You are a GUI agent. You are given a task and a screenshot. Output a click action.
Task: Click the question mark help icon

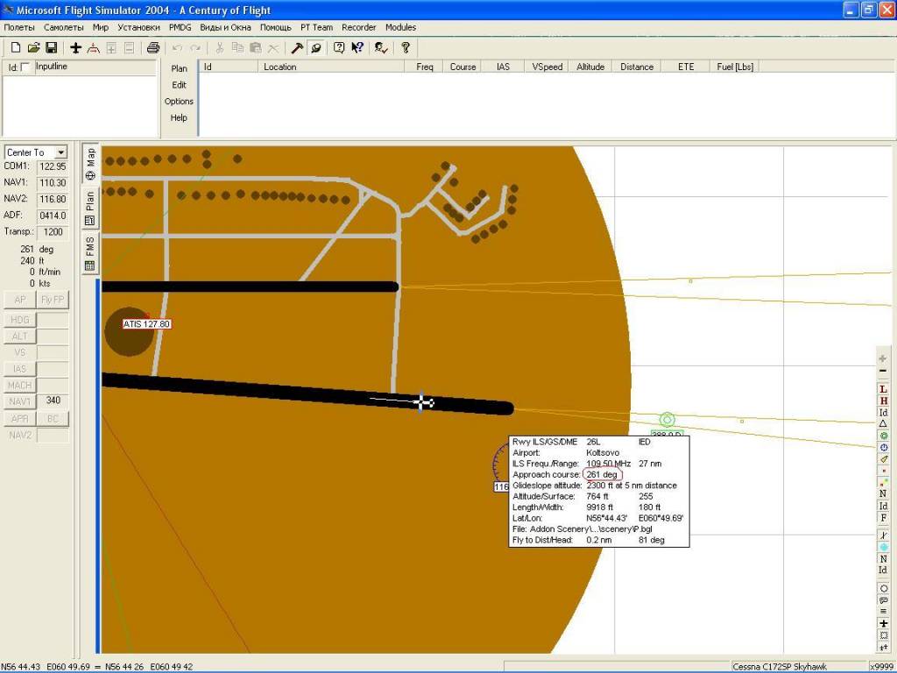pyautogui.click(x=405, y=47)
